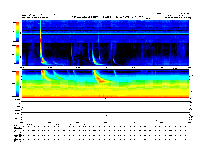Click the 04:00 tick label on the bottom time axis
204x157 pixels.
click(x=50, y=122)
